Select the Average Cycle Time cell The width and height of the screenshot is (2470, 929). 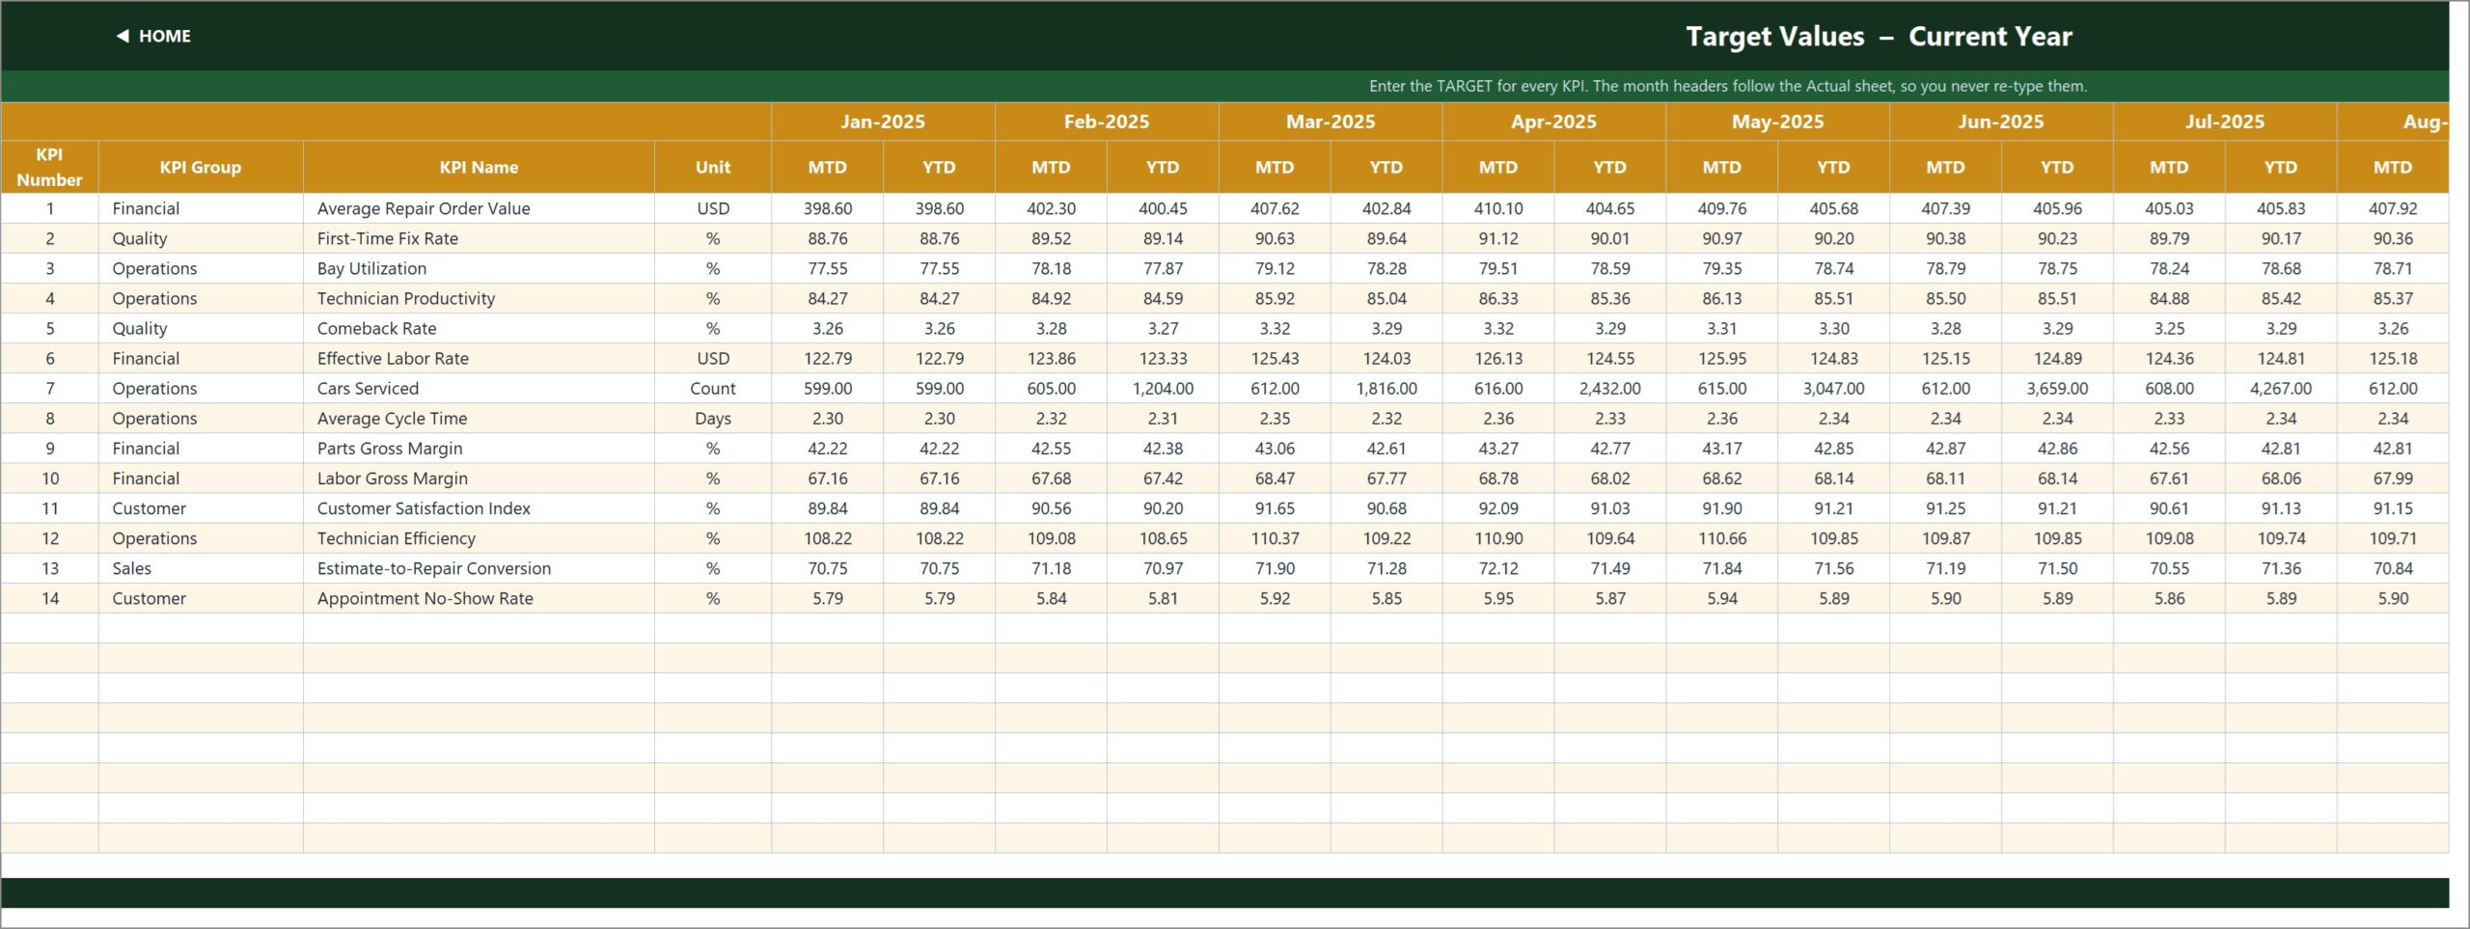(x=479, y=418)
